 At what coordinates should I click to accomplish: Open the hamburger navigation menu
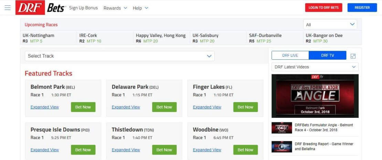8,8
